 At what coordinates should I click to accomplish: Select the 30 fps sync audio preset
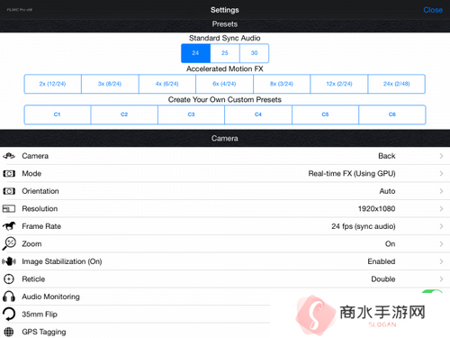pyautogui.click(x=254, y=53)
